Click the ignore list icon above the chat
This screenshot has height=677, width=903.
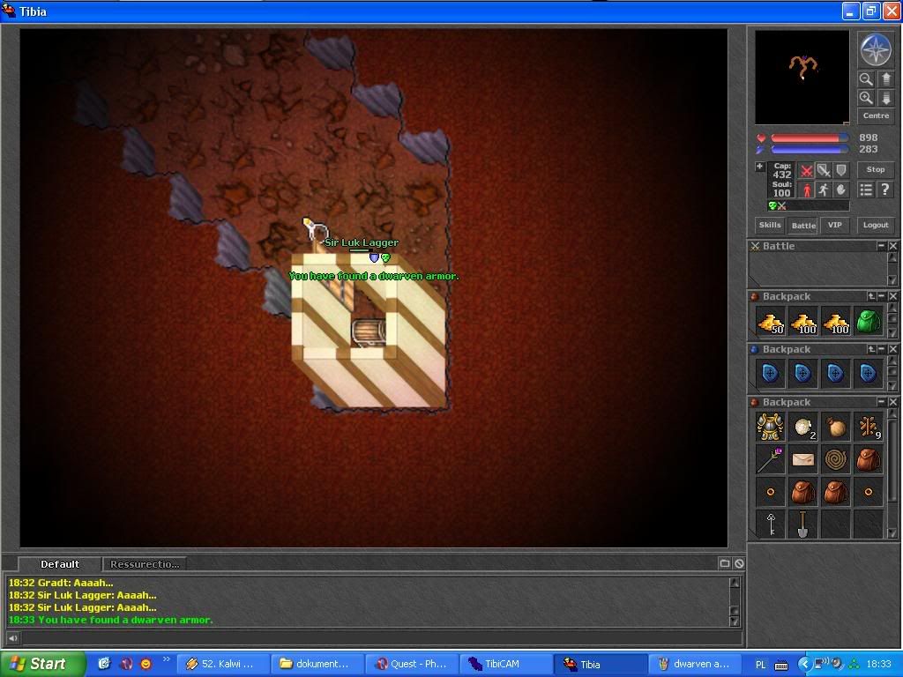click(x=739, y=563)
